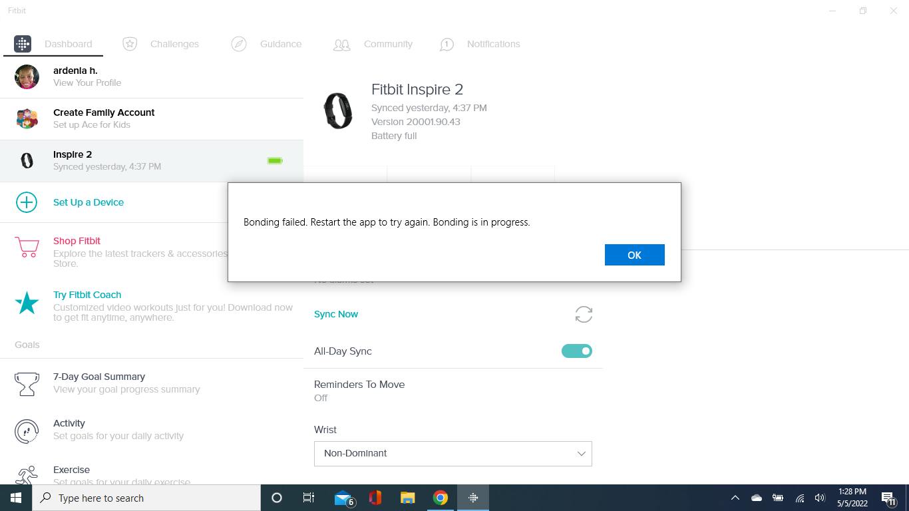Open File Explorer in the taskbar

tap(408, 498)
